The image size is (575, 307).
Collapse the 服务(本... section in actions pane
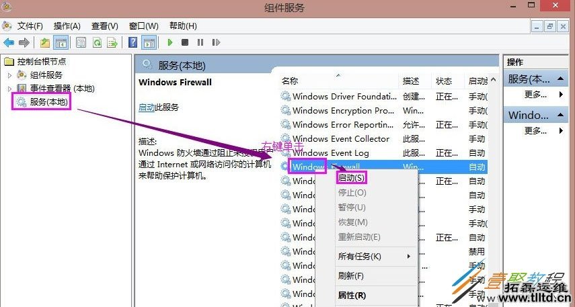(x=560, y=79)
